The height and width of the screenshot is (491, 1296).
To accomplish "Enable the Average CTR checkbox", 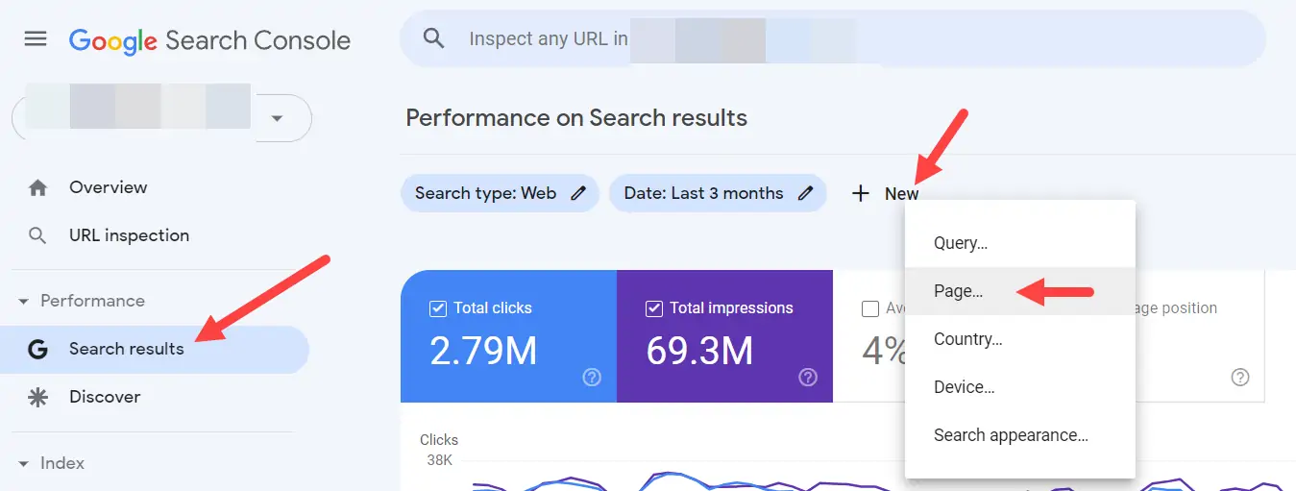I will click(x=870, y=308).
